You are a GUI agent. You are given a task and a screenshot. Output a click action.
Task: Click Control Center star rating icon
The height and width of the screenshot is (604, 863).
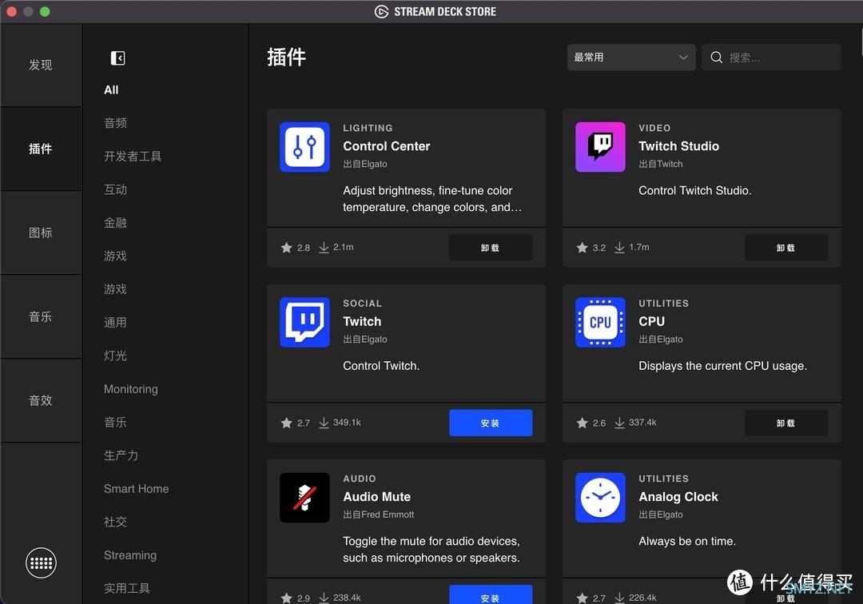286,248
